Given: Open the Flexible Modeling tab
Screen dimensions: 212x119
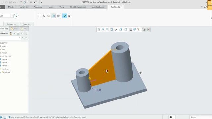Looking at the screenshot, I should [78, 7].
